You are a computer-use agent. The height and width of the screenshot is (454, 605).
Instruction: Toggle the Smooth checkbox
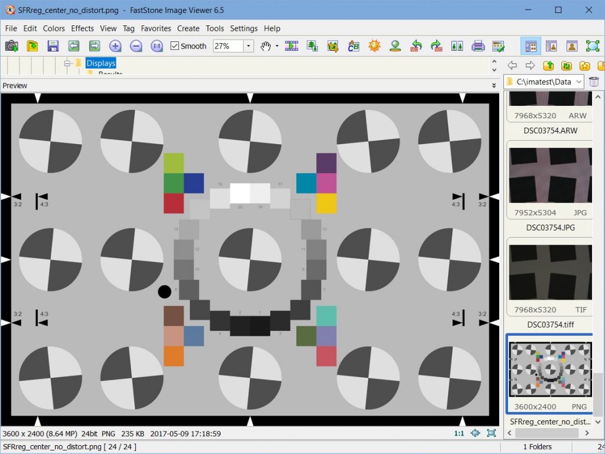click(x=175, y=46)
